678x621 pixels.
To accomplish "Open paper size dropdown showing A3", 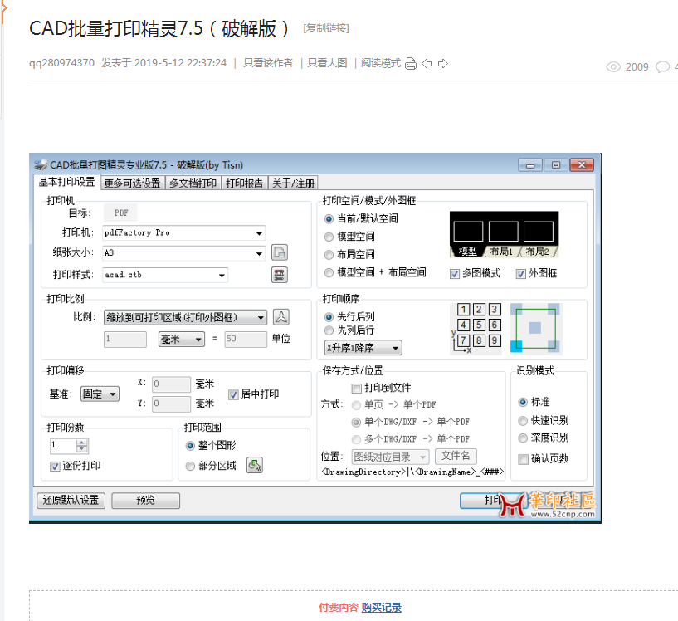I will [183, 253].
